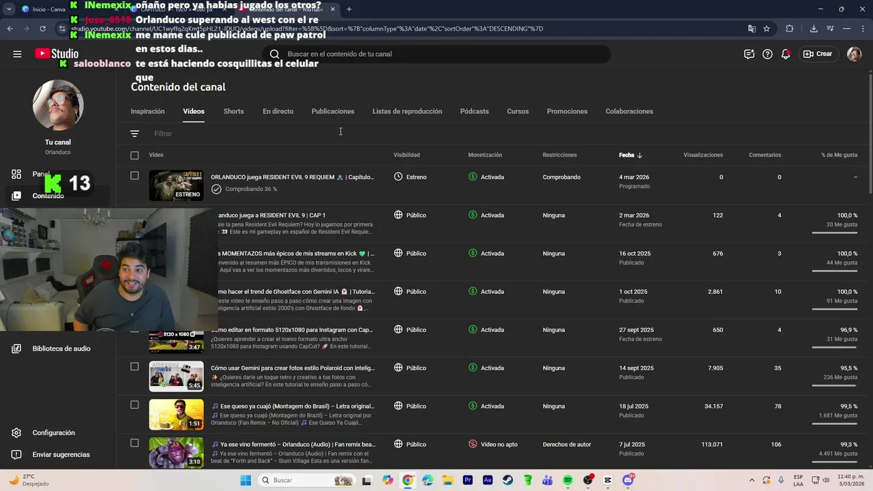Click the like-percentage bar for 14 sept 2025 row

[x=835, y=385]
